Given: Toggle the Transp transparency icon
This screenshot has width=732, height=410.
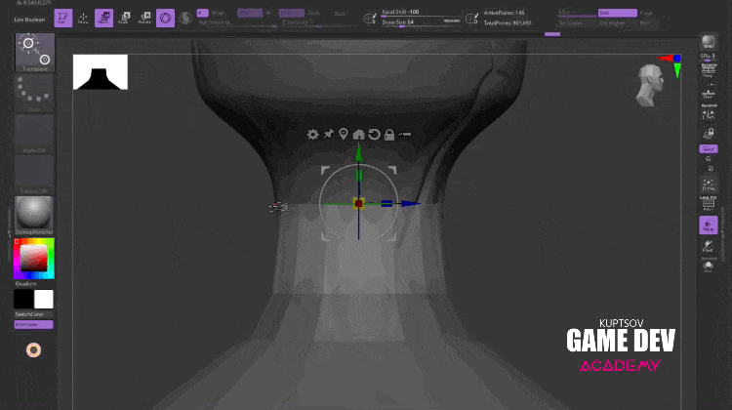Looking at the screenshot, I should 709,225.
